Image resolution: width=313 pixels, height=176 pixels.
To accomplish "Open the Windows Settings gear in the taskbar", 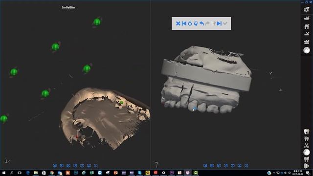I will coord(163,173).
